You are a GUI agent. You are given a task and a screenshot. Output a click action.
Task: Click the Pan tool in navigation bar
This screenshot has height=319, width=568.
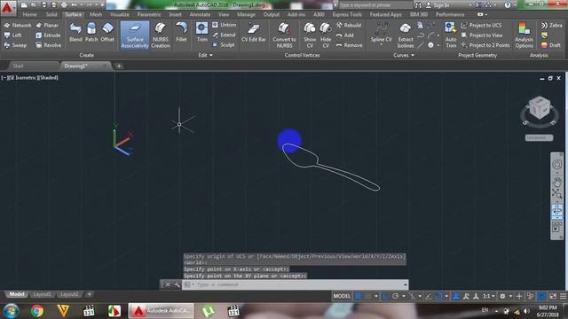click(x=556, y=181)
